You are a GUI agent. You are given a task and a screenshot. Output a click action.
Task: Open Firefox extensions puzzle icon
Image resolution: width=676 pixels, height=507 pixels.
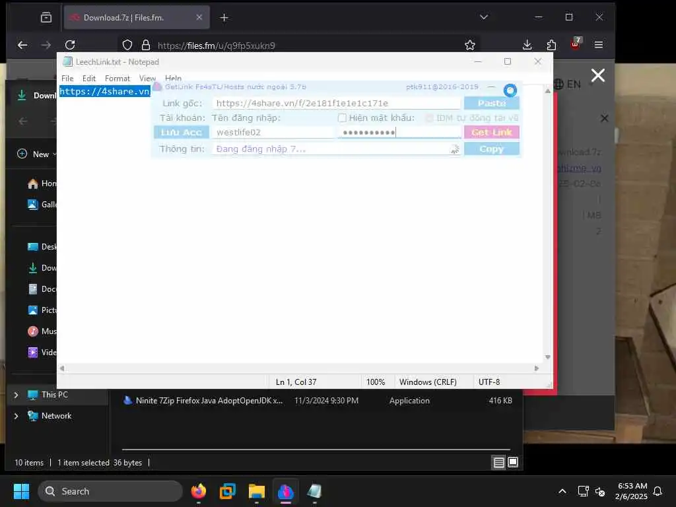[551, 45]
